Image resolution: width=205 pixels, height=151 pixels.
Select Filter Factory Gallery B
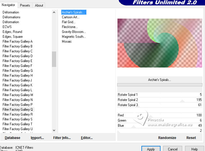[x=17, y=46]
